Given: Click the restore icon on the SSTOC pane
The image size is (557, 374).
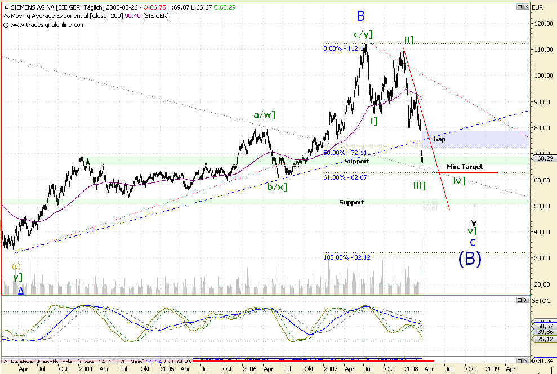Looking at the screenshot, I should click(x=520, y=300).
